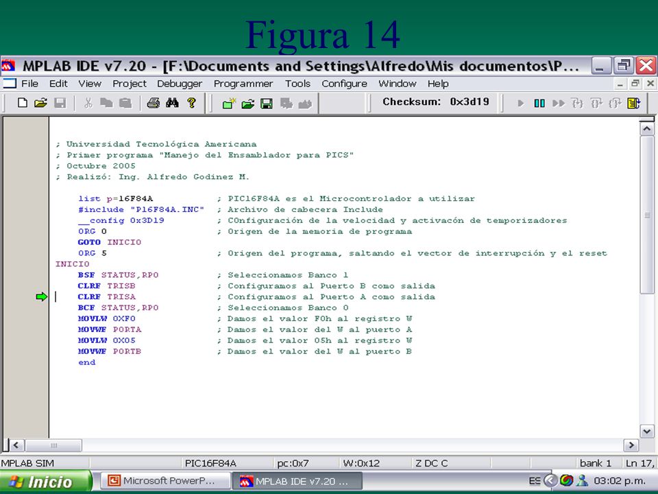This screenshot has height=494, width=658.
Task: Click the pc:0x7 status entry
Action: pos(293,463)
